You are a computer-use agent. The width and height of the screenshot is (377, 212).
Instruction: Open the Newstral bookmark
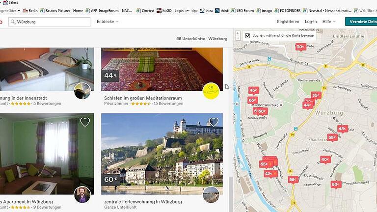[x=327, y=11]
